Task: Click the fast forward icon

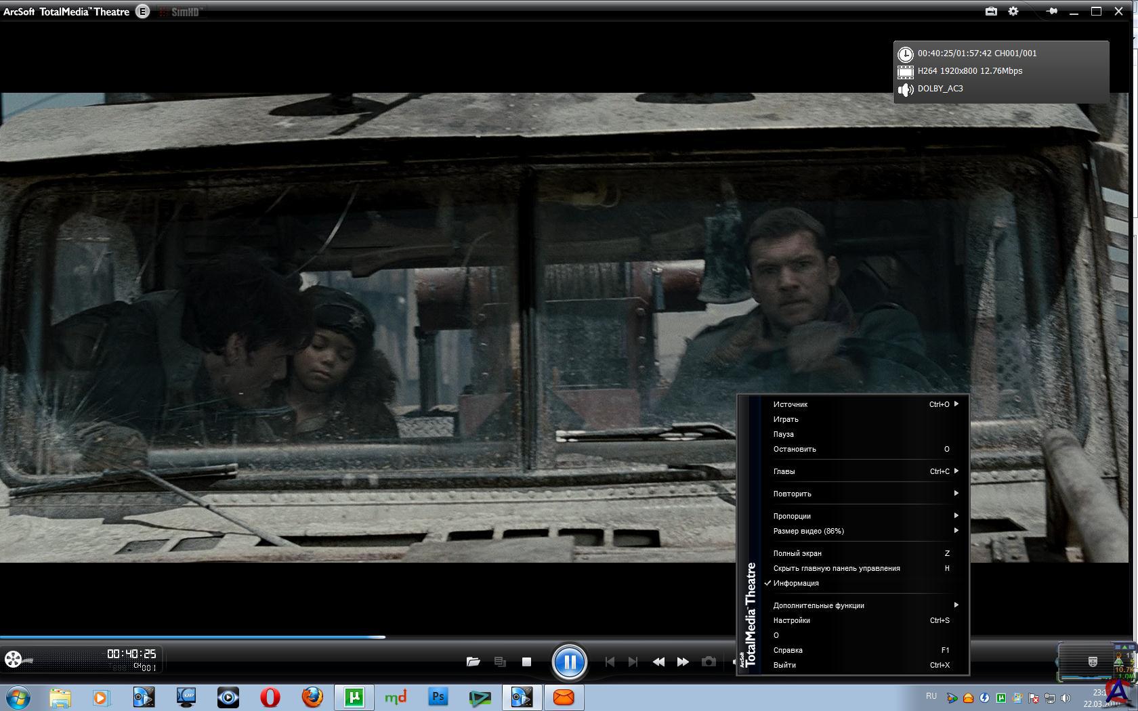Action: coord(683,662)
